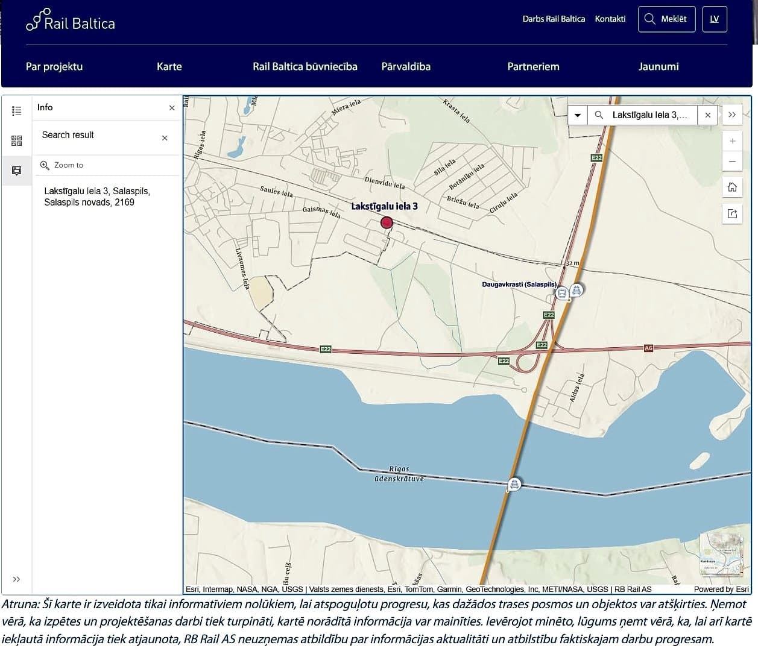Open the Pārvaldība menu
The height and width of the screenshot is (651, 758).
406,66
